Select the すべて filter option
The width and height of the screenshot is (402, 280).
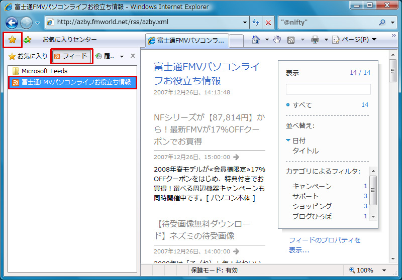303,105
